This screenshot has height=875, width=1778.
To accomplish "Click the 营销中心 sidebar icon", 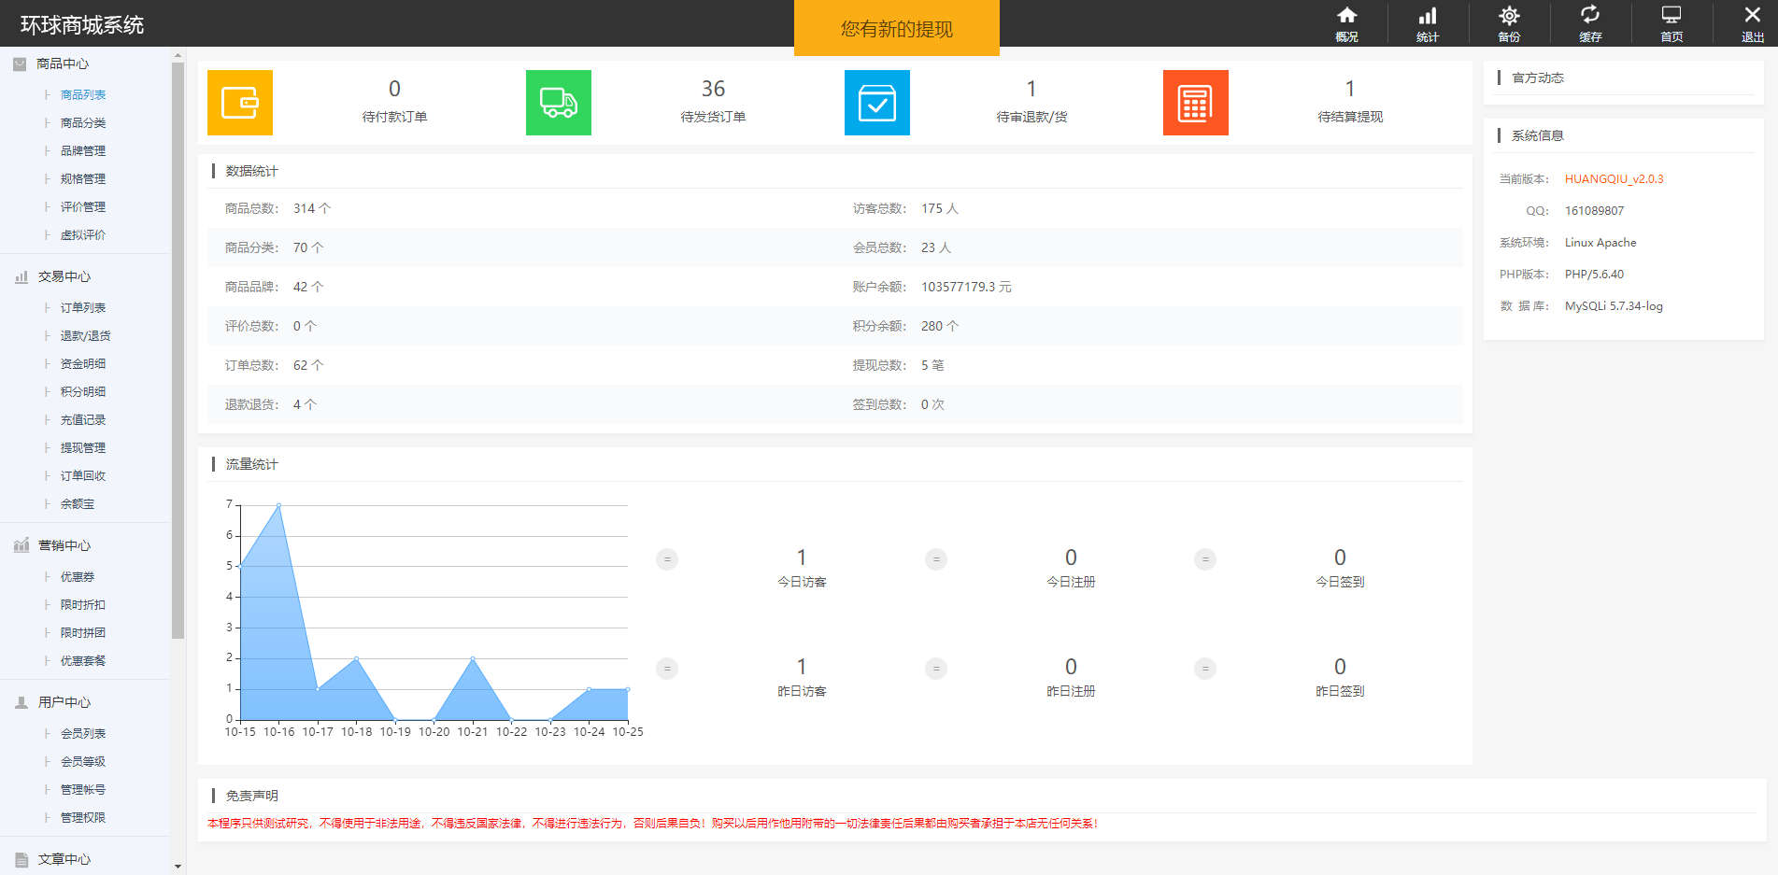I will (21, 545).
